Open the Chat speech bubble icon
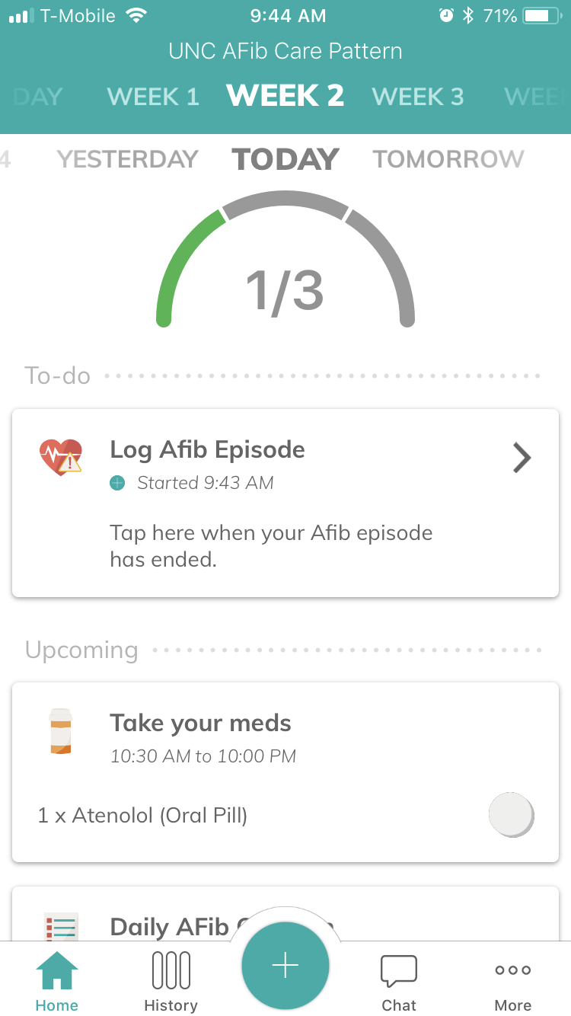Image resolution: width=571 pixels, height=1016 pixels. pos(399,971)
